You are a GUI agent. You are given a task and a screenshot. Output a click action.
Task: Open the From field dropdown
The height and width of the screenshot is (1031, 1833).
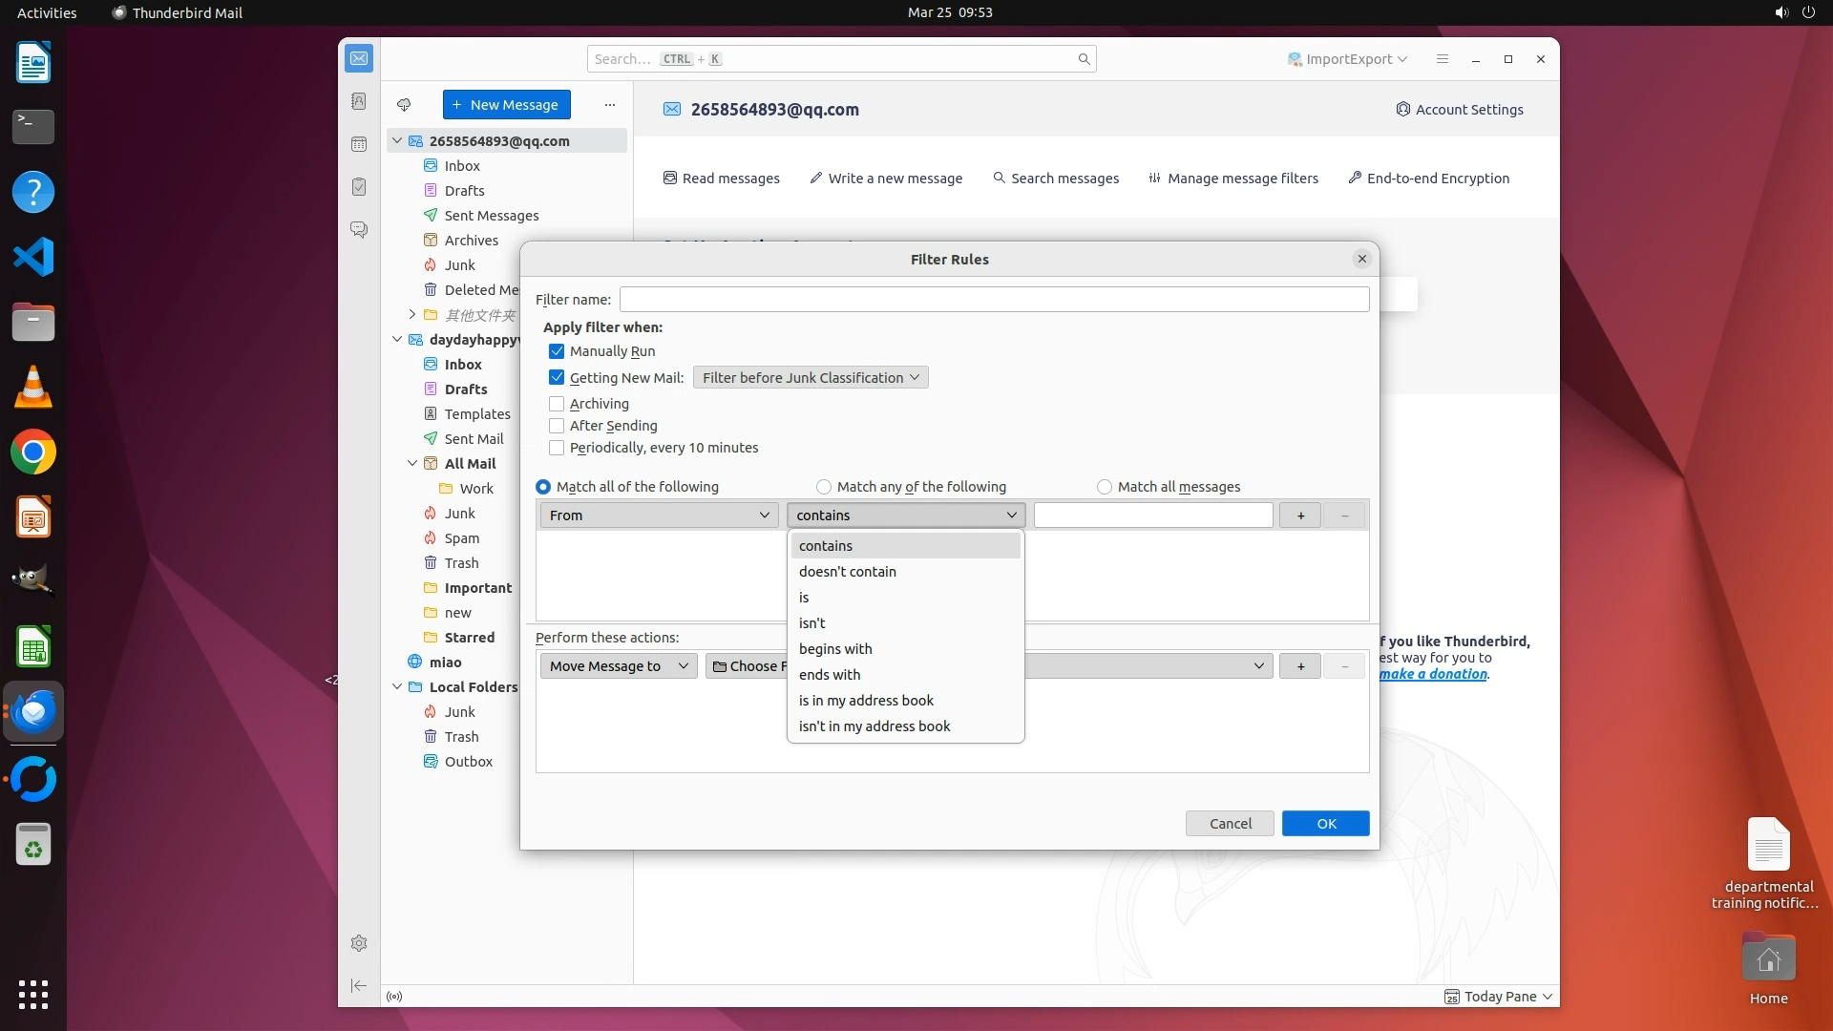click(x=659, y=515)
